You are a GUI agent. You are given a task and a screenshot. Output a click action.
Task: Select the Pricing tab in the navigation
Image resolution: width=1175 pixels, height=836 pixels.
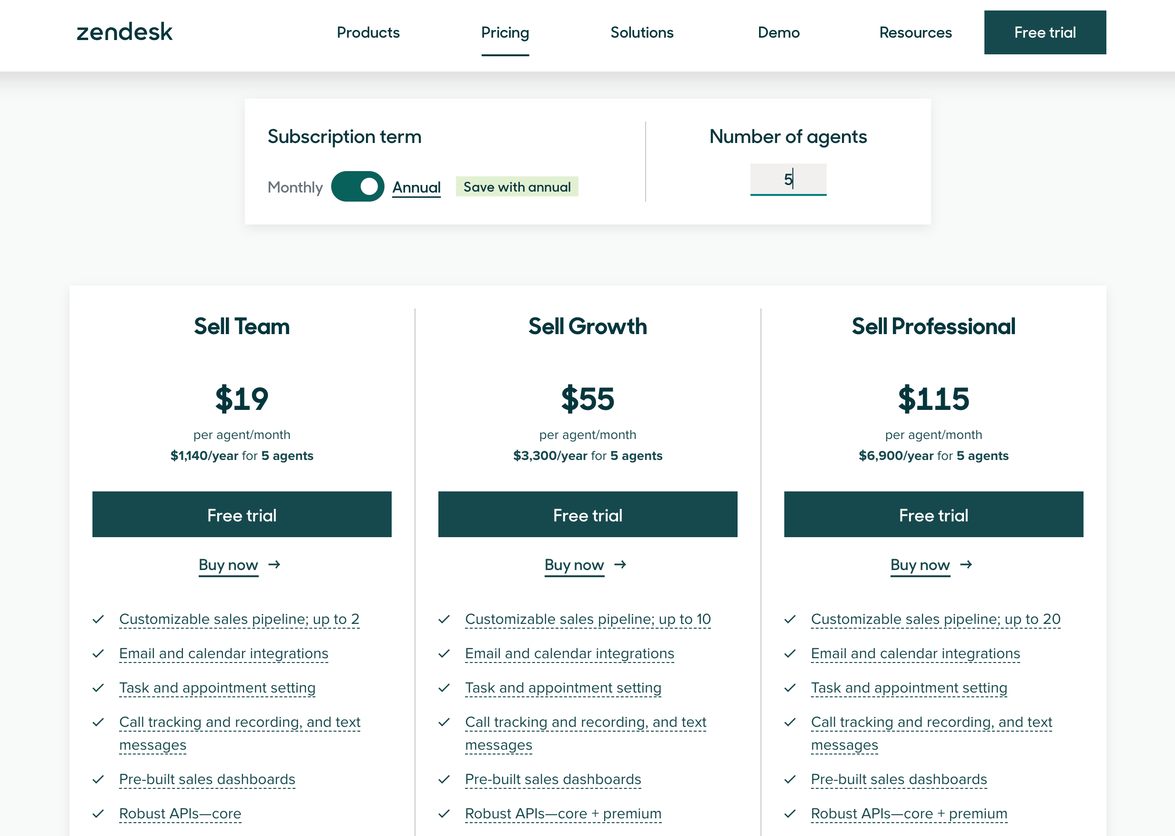click(x=504, y=31)
